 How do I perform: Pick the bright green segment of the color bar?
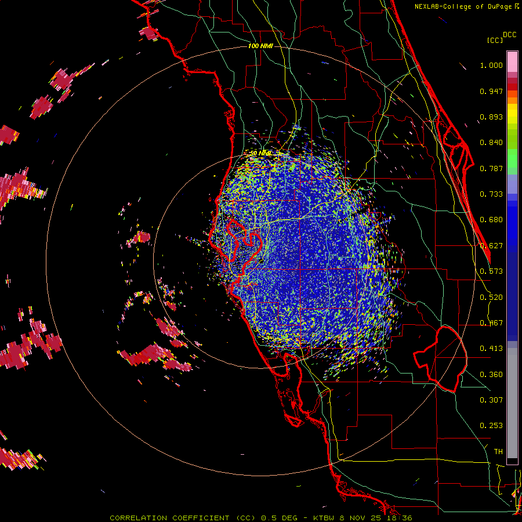512,158
